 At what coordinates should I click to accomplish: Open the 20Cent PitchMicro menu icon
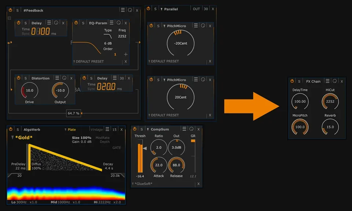point(196,80)
